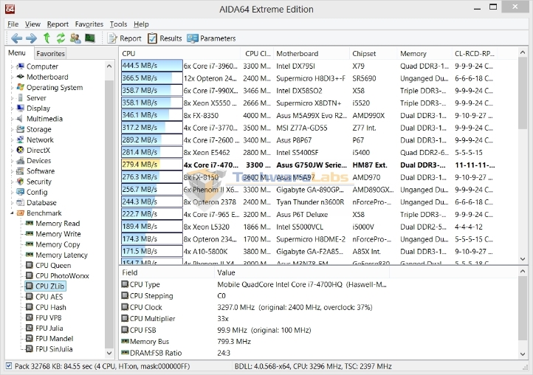Click the highlighted 279.4 MB/s result bar
Screen dimensions: 533x375
click(151, 165)
